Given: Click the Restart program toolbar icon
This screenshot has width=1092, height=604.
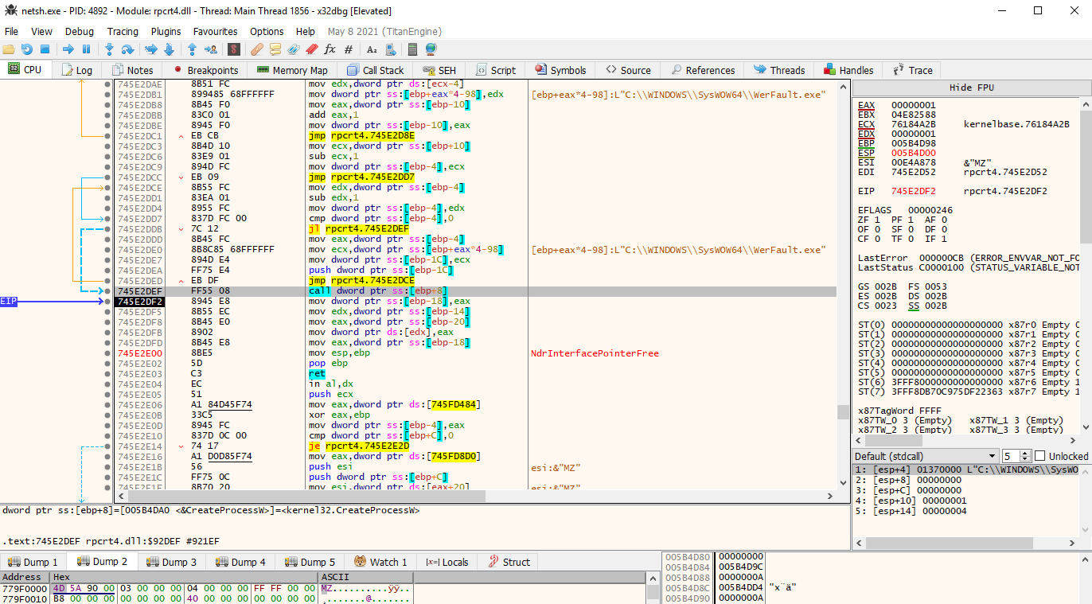Looking at the screenshot, I should (27, 49).
